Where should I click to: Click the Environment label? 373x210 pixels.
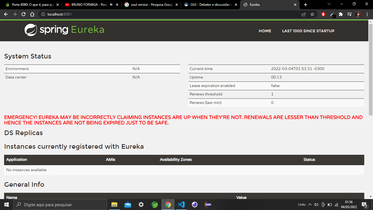pos(17,69)
